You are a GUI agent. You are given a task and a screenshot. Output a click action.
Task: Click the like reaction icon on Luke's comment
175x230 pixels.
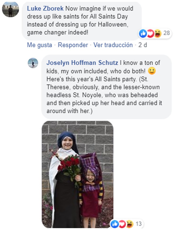143,33
